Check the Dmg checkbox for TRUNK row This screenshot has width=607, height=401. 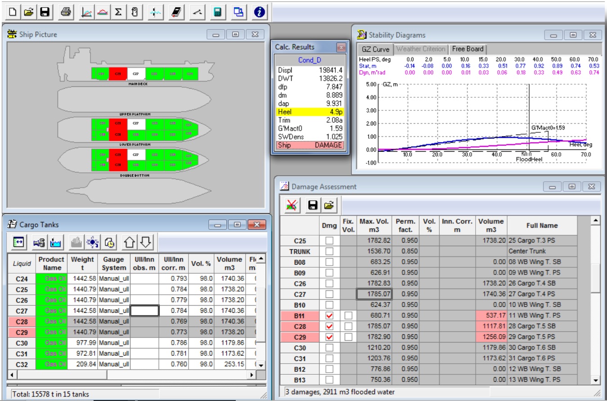pyautogui.click(x=329, y=251)
